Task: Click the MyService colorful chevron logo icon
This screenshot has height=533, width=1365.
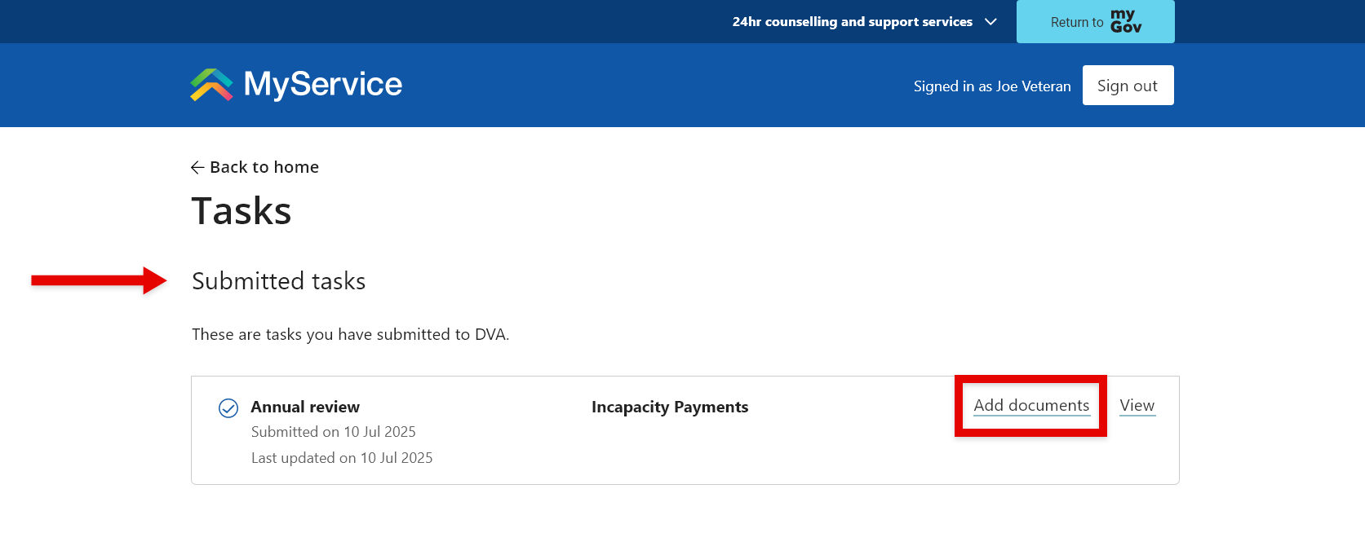Action: tap(211, 85)
